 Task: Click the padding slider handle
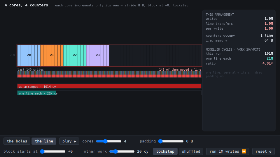point(160,141)
